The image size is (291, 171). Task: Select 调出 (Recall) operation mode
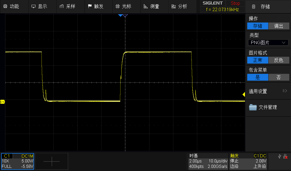(x=279, y=26)
